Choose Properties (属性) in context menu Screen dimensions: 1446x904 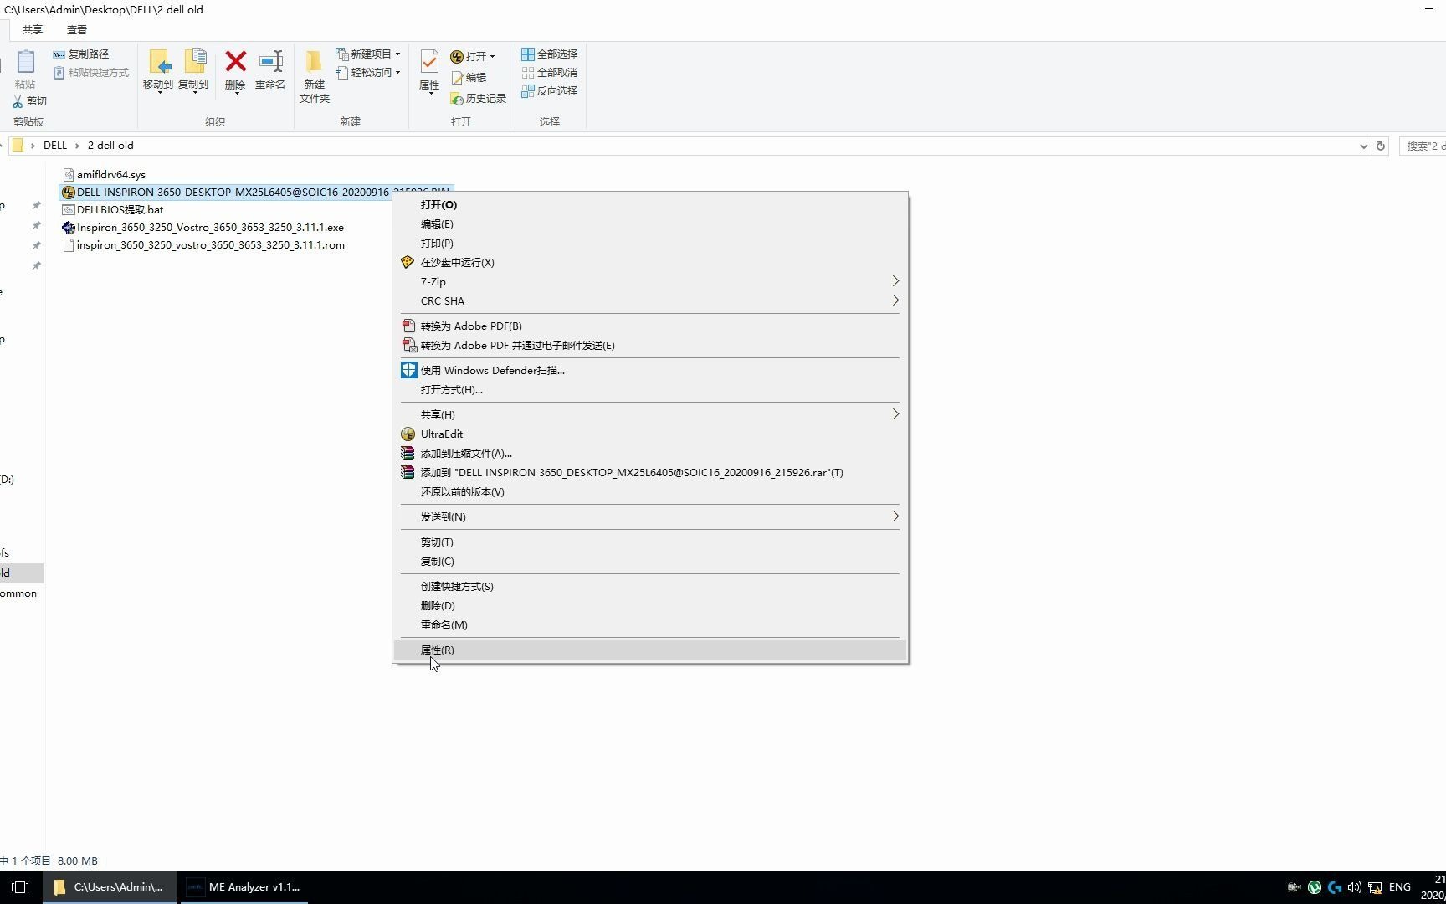[650, 650]
